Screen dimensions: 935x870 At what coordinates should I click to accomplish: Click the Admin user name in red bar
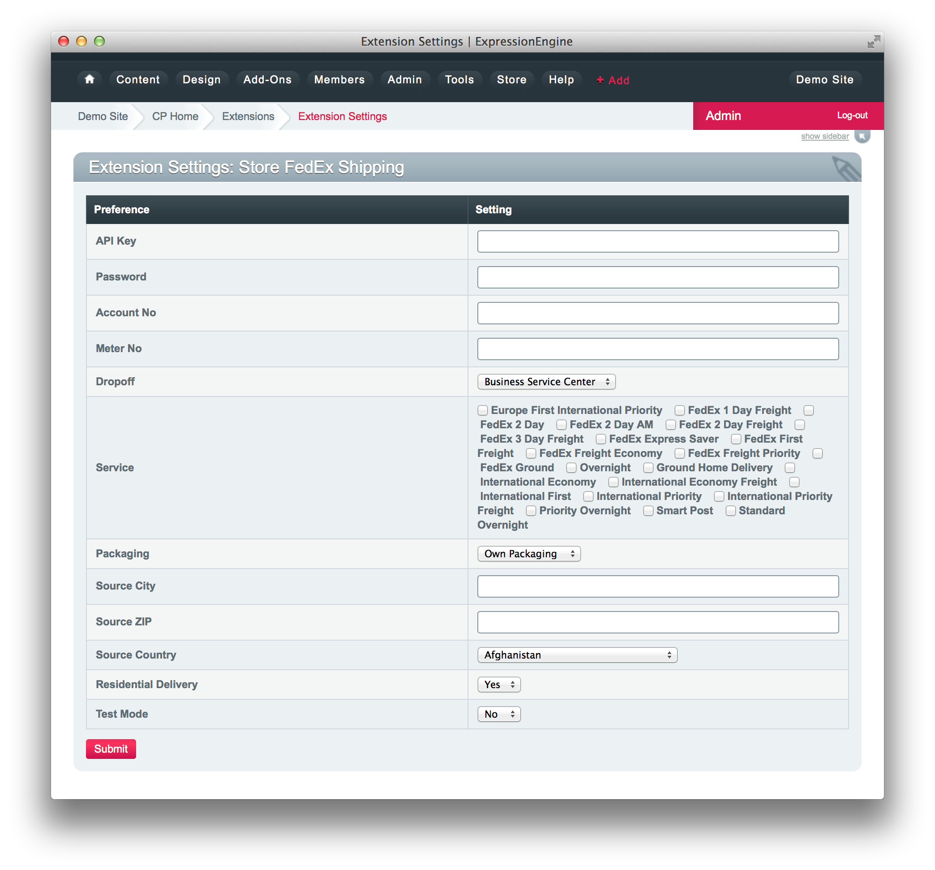(723, 116)
